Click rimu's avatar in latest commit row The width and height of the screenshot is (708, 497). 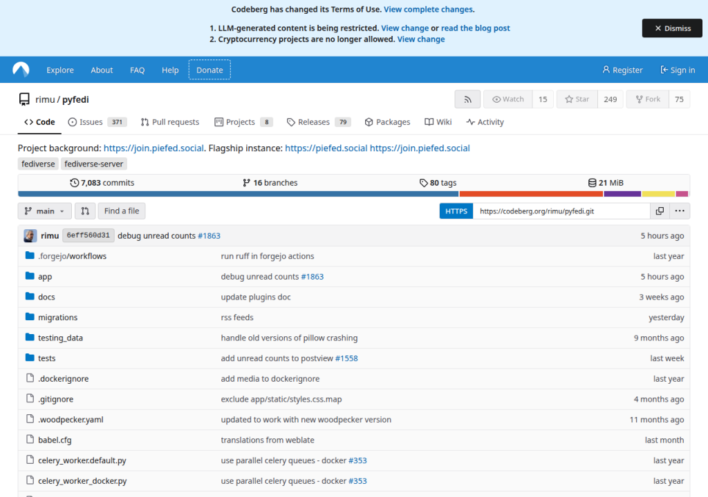[30, 235]
